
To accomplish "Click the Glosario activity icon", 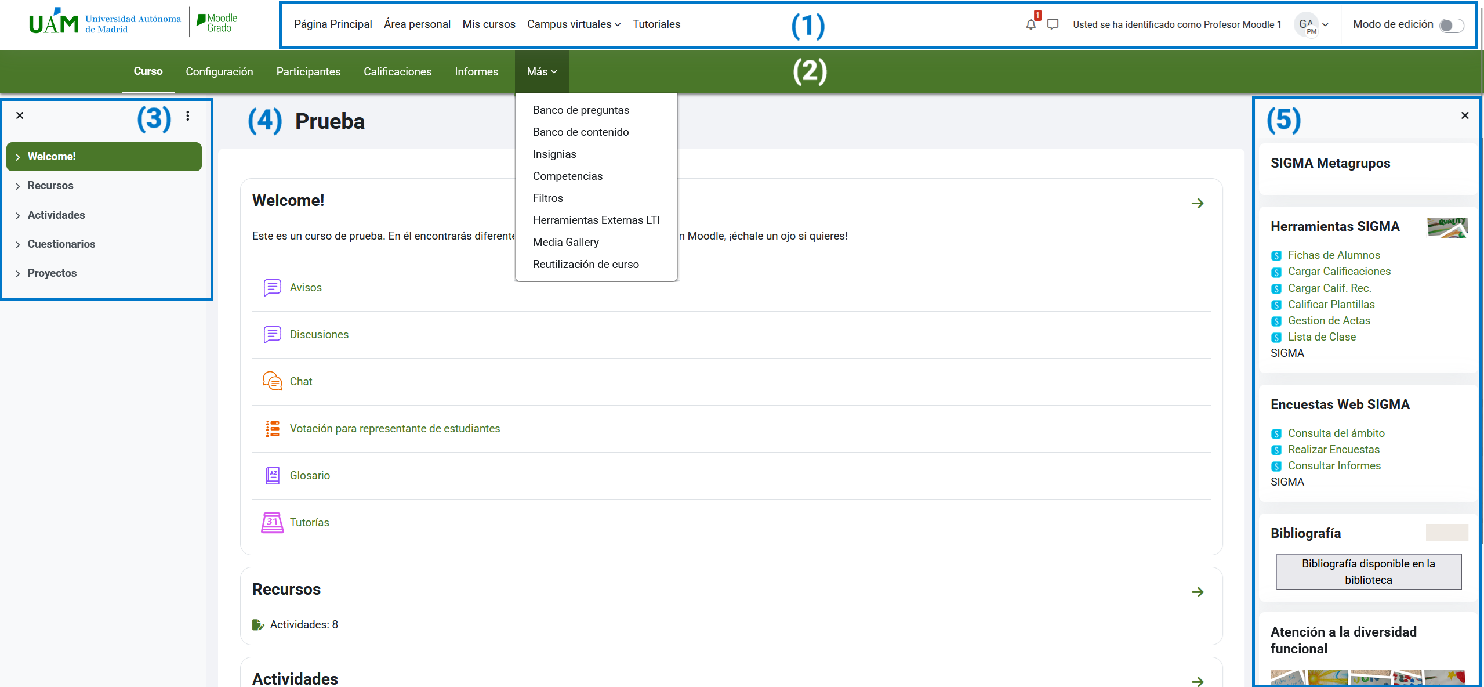I will 272,475.
